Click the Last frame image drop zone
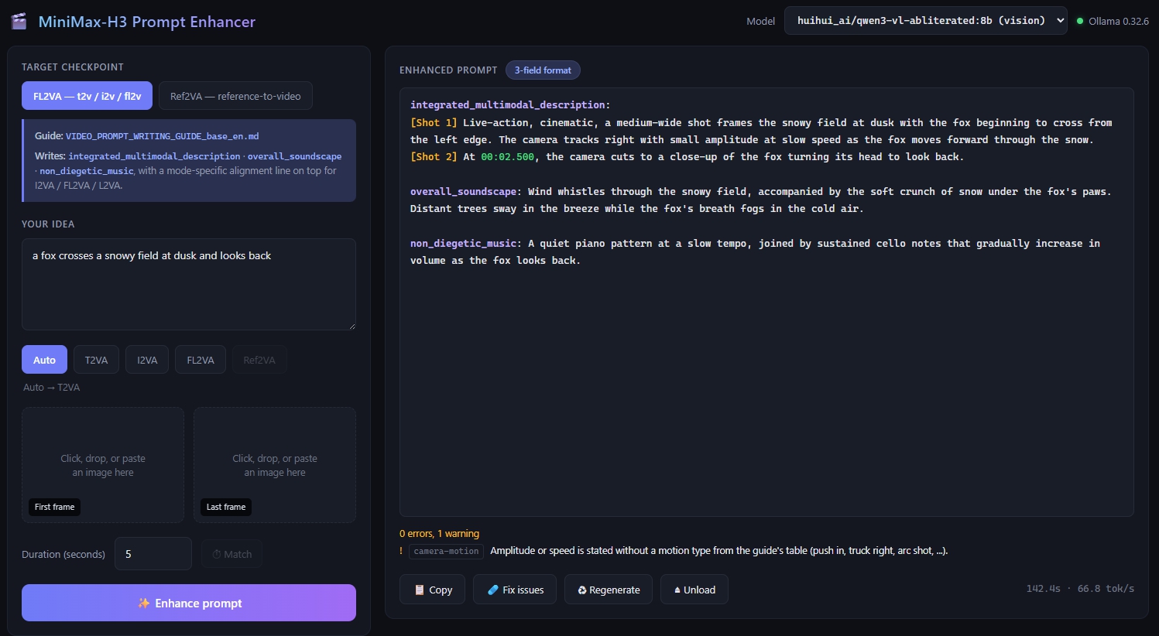The image size is (1159, 636). [x=275, y=465]
